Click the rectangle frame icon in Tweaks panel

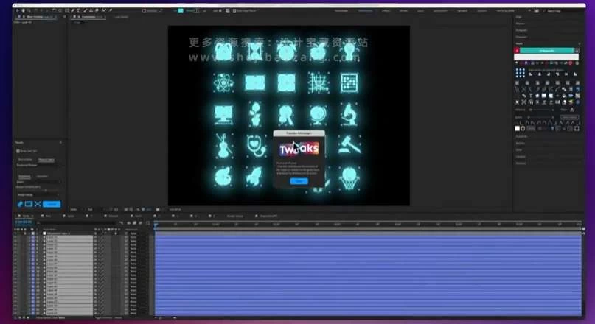point(29,203)
